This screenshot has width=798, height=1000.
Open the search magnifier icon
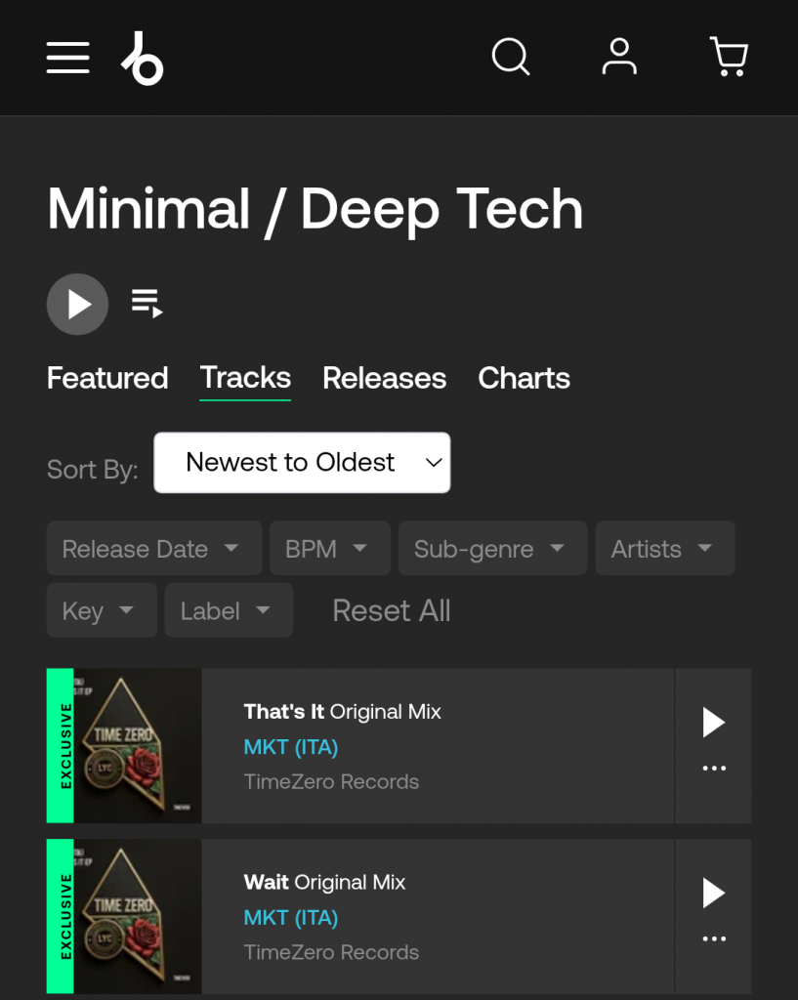[510, 57]
